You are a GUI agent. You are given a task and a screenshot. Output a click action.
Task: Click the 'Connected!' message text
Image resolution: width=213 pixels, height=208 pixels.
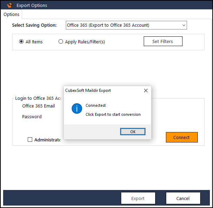pyautogui.click(x=96, y=105)
